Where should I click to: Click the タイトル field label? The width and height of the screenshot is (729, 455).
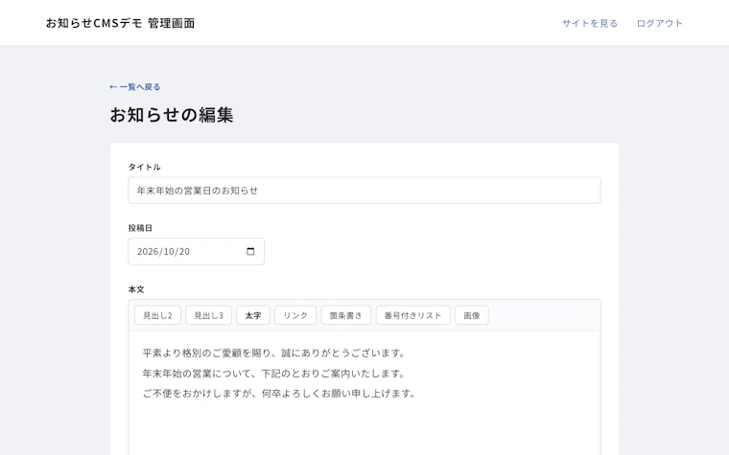coord(144,167)
